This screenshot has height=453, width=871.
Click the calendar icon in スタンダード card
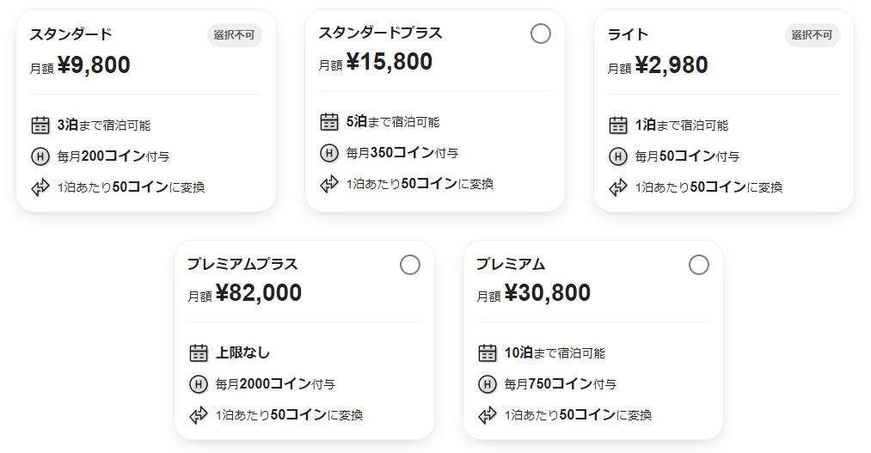[40, 125]
